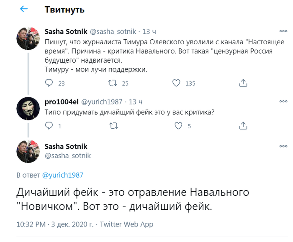
Task: Open the @yurich1987 mention link
Action: [x=62, y=175]
